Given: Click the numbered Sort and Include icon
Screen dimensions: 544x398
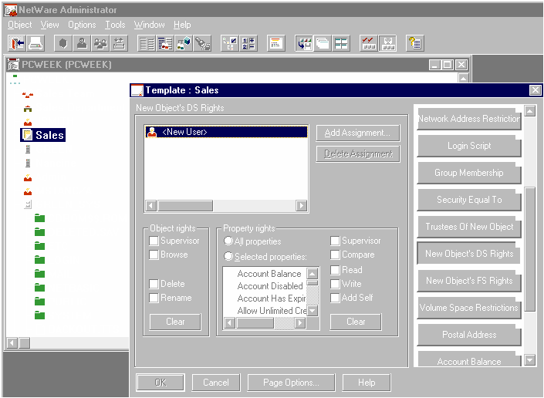Looking at the screenshot, I should coord(248,43).
